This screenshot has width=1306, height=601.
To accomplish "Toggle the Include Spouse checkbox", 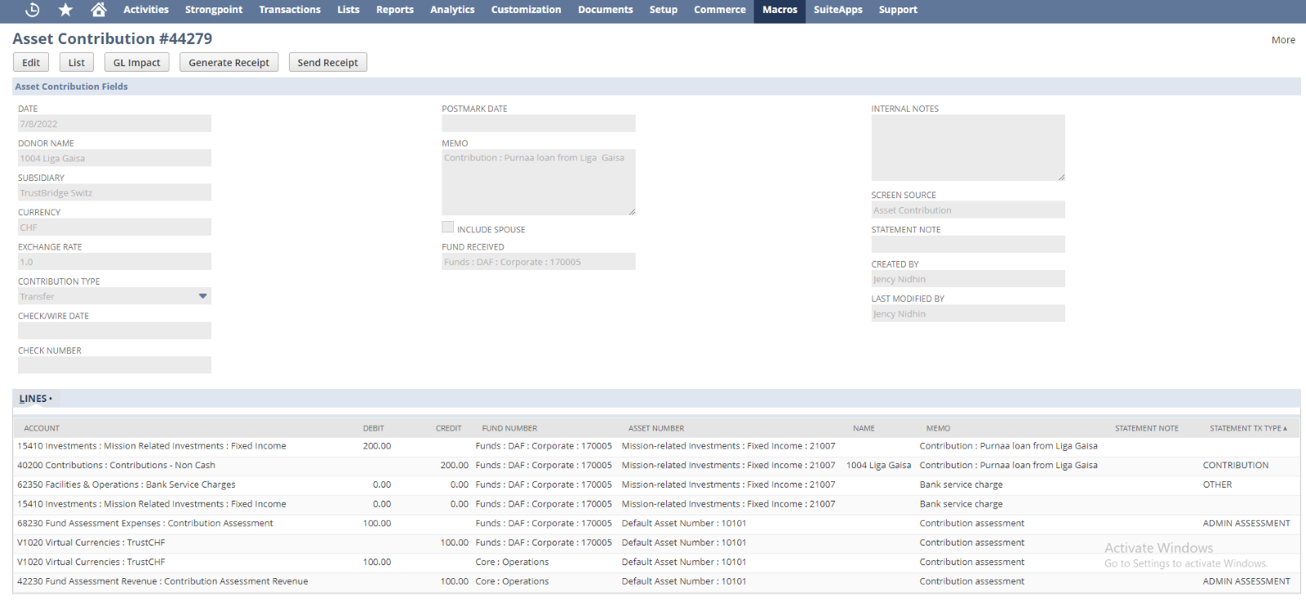I will point(447,228).
